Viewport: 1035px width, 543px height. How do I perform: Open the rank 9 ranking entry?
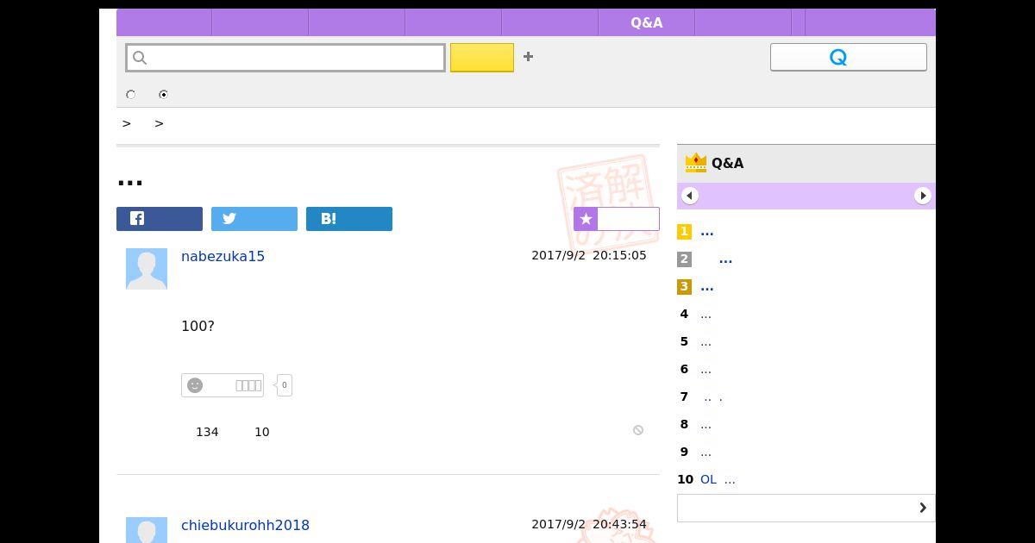tap(706, 452)
